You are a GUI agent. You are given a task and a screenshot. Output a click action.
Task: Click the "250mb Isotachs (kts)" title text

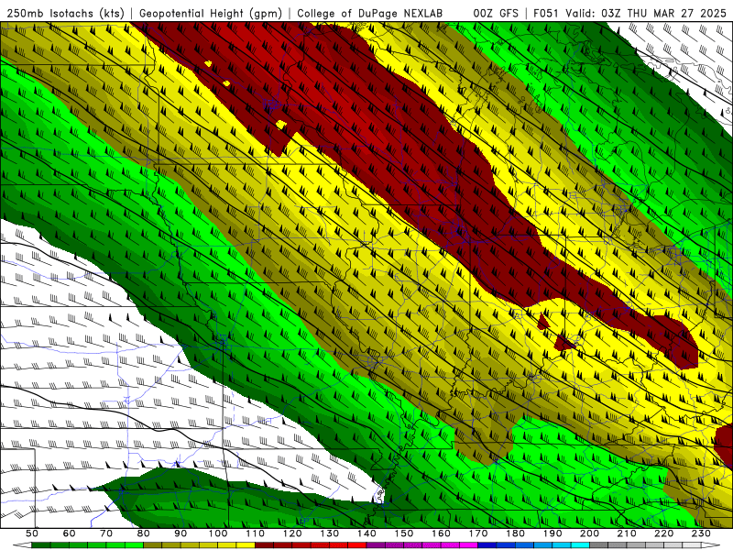pos(65,13)
